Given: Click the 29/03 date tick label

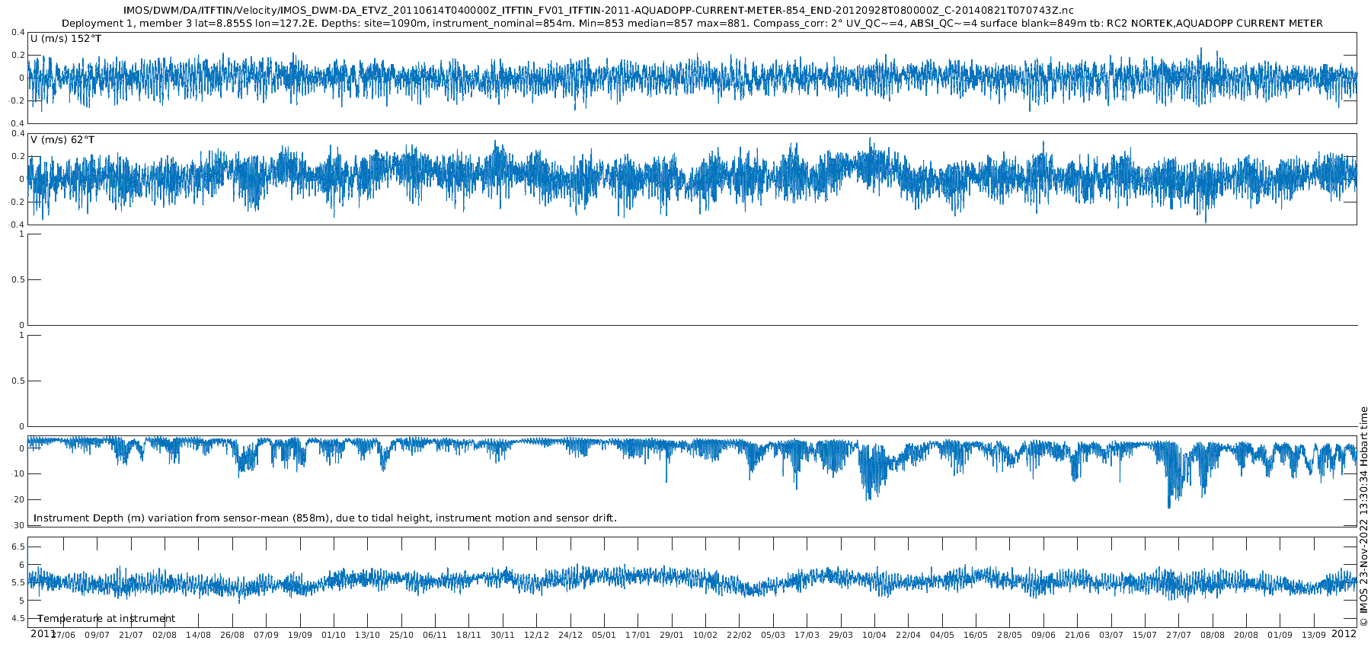Looking at the screenshot, I should click(x=841, y=635).
